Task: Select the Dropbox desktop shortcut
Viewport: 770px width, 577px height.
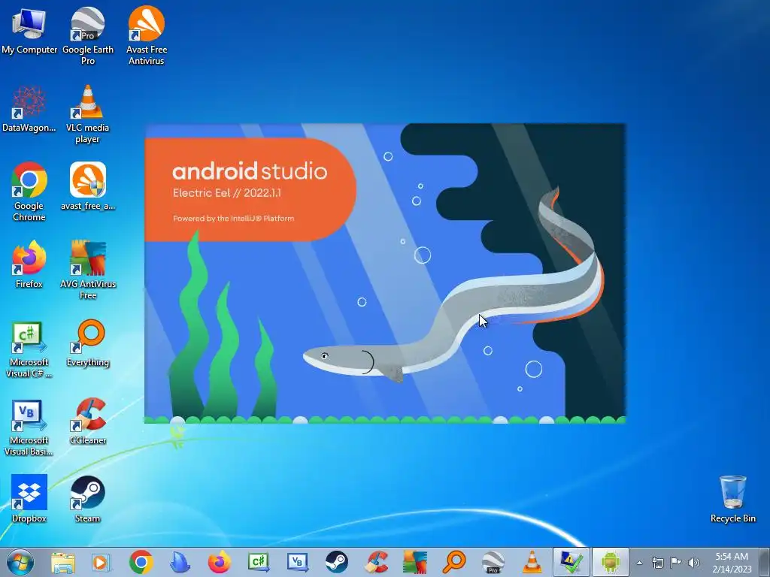Action: click(x=29, y=499)
